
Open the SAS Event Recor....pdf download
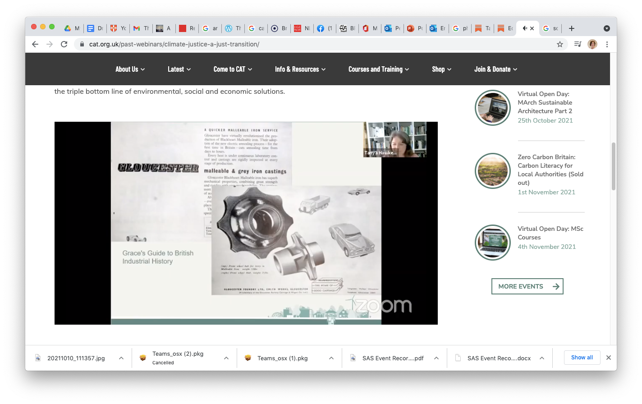point(393,358)
